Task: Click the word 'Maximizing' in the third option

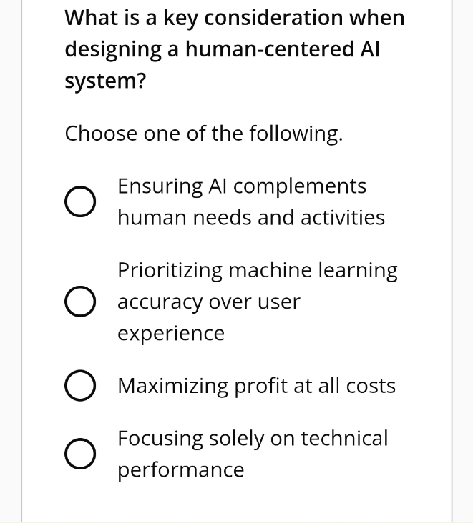Action: pyautogui.click(x=172, y=387)
